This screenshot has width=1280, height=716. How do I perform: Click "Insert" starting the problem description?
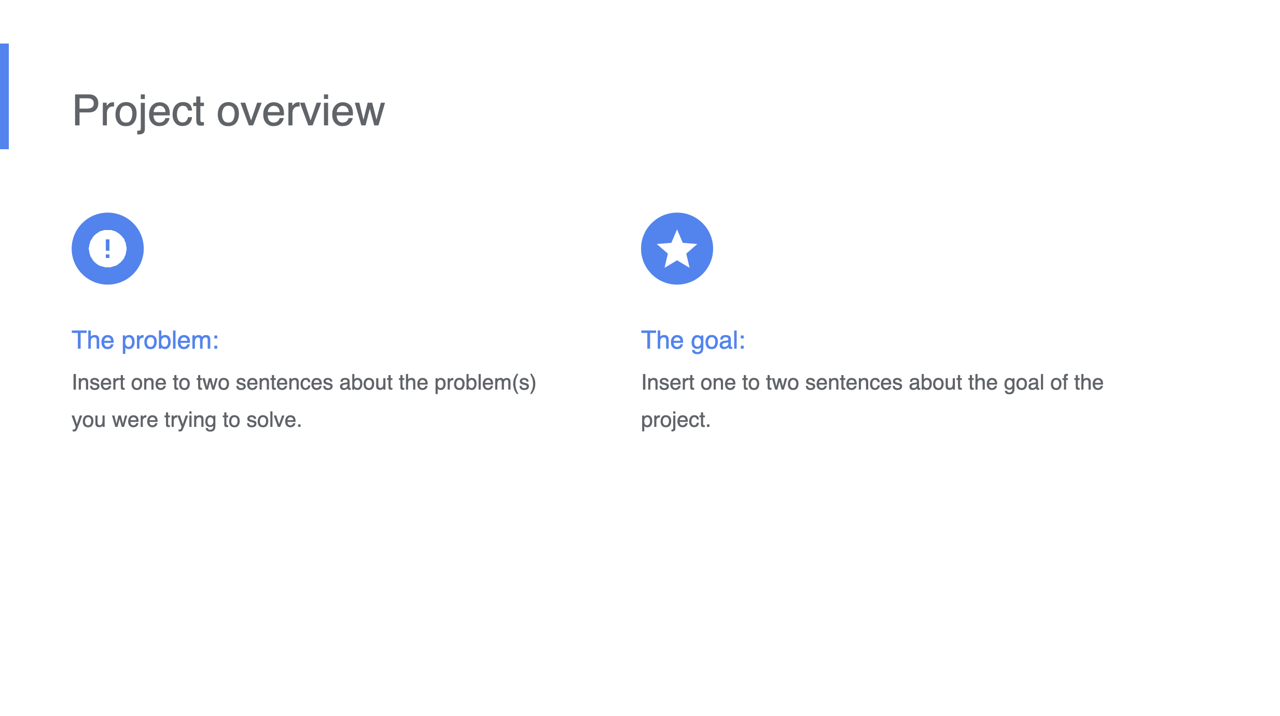(x=98, y=383)
